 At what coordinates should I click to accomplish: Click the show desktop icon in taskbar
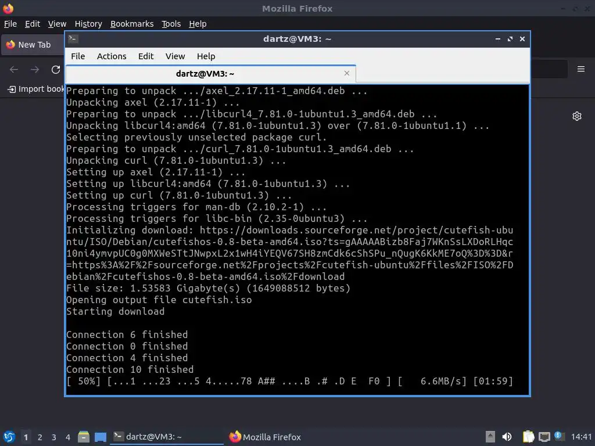100,437
